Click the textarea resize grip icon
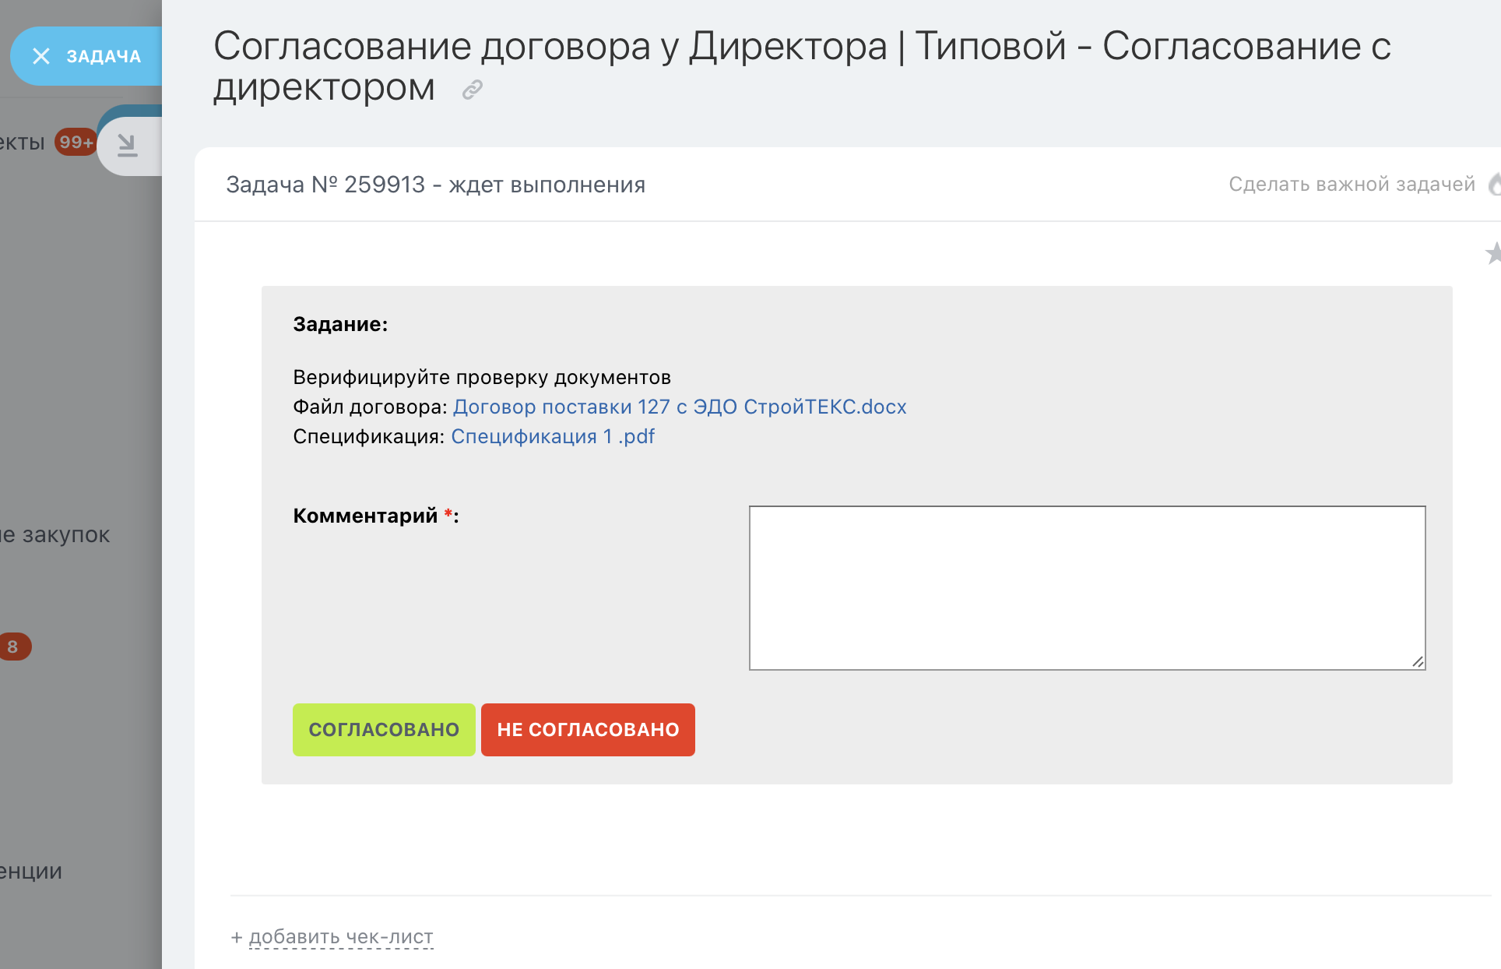This screenshot has width=1501, height=969. click(1417, 661)
